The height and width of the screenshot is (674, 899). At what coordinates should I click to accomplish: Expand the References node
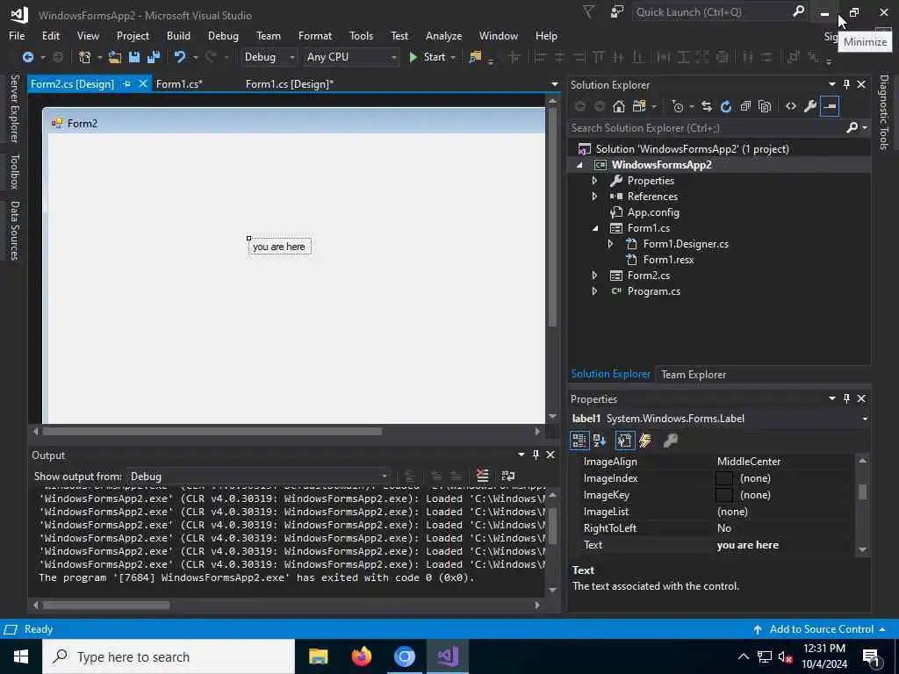[x=594, y=196]
